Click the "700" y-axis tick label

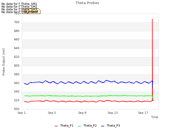[x=17, y=22]
